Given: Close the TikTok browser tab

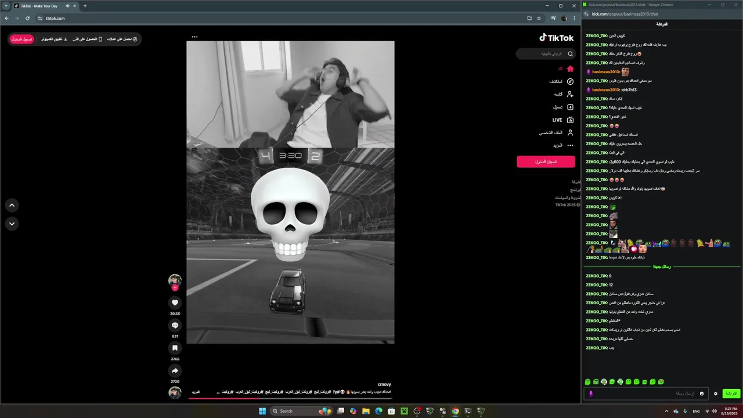Looking at the screenshot, I should (x=74, y=6).
